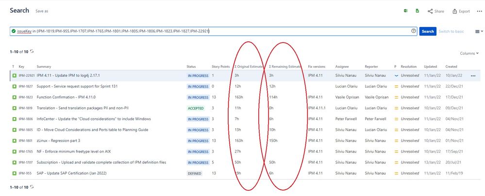The image size is (485, 196).
Task: Open issue key IPM-1827
Action: tap(25, 87)
